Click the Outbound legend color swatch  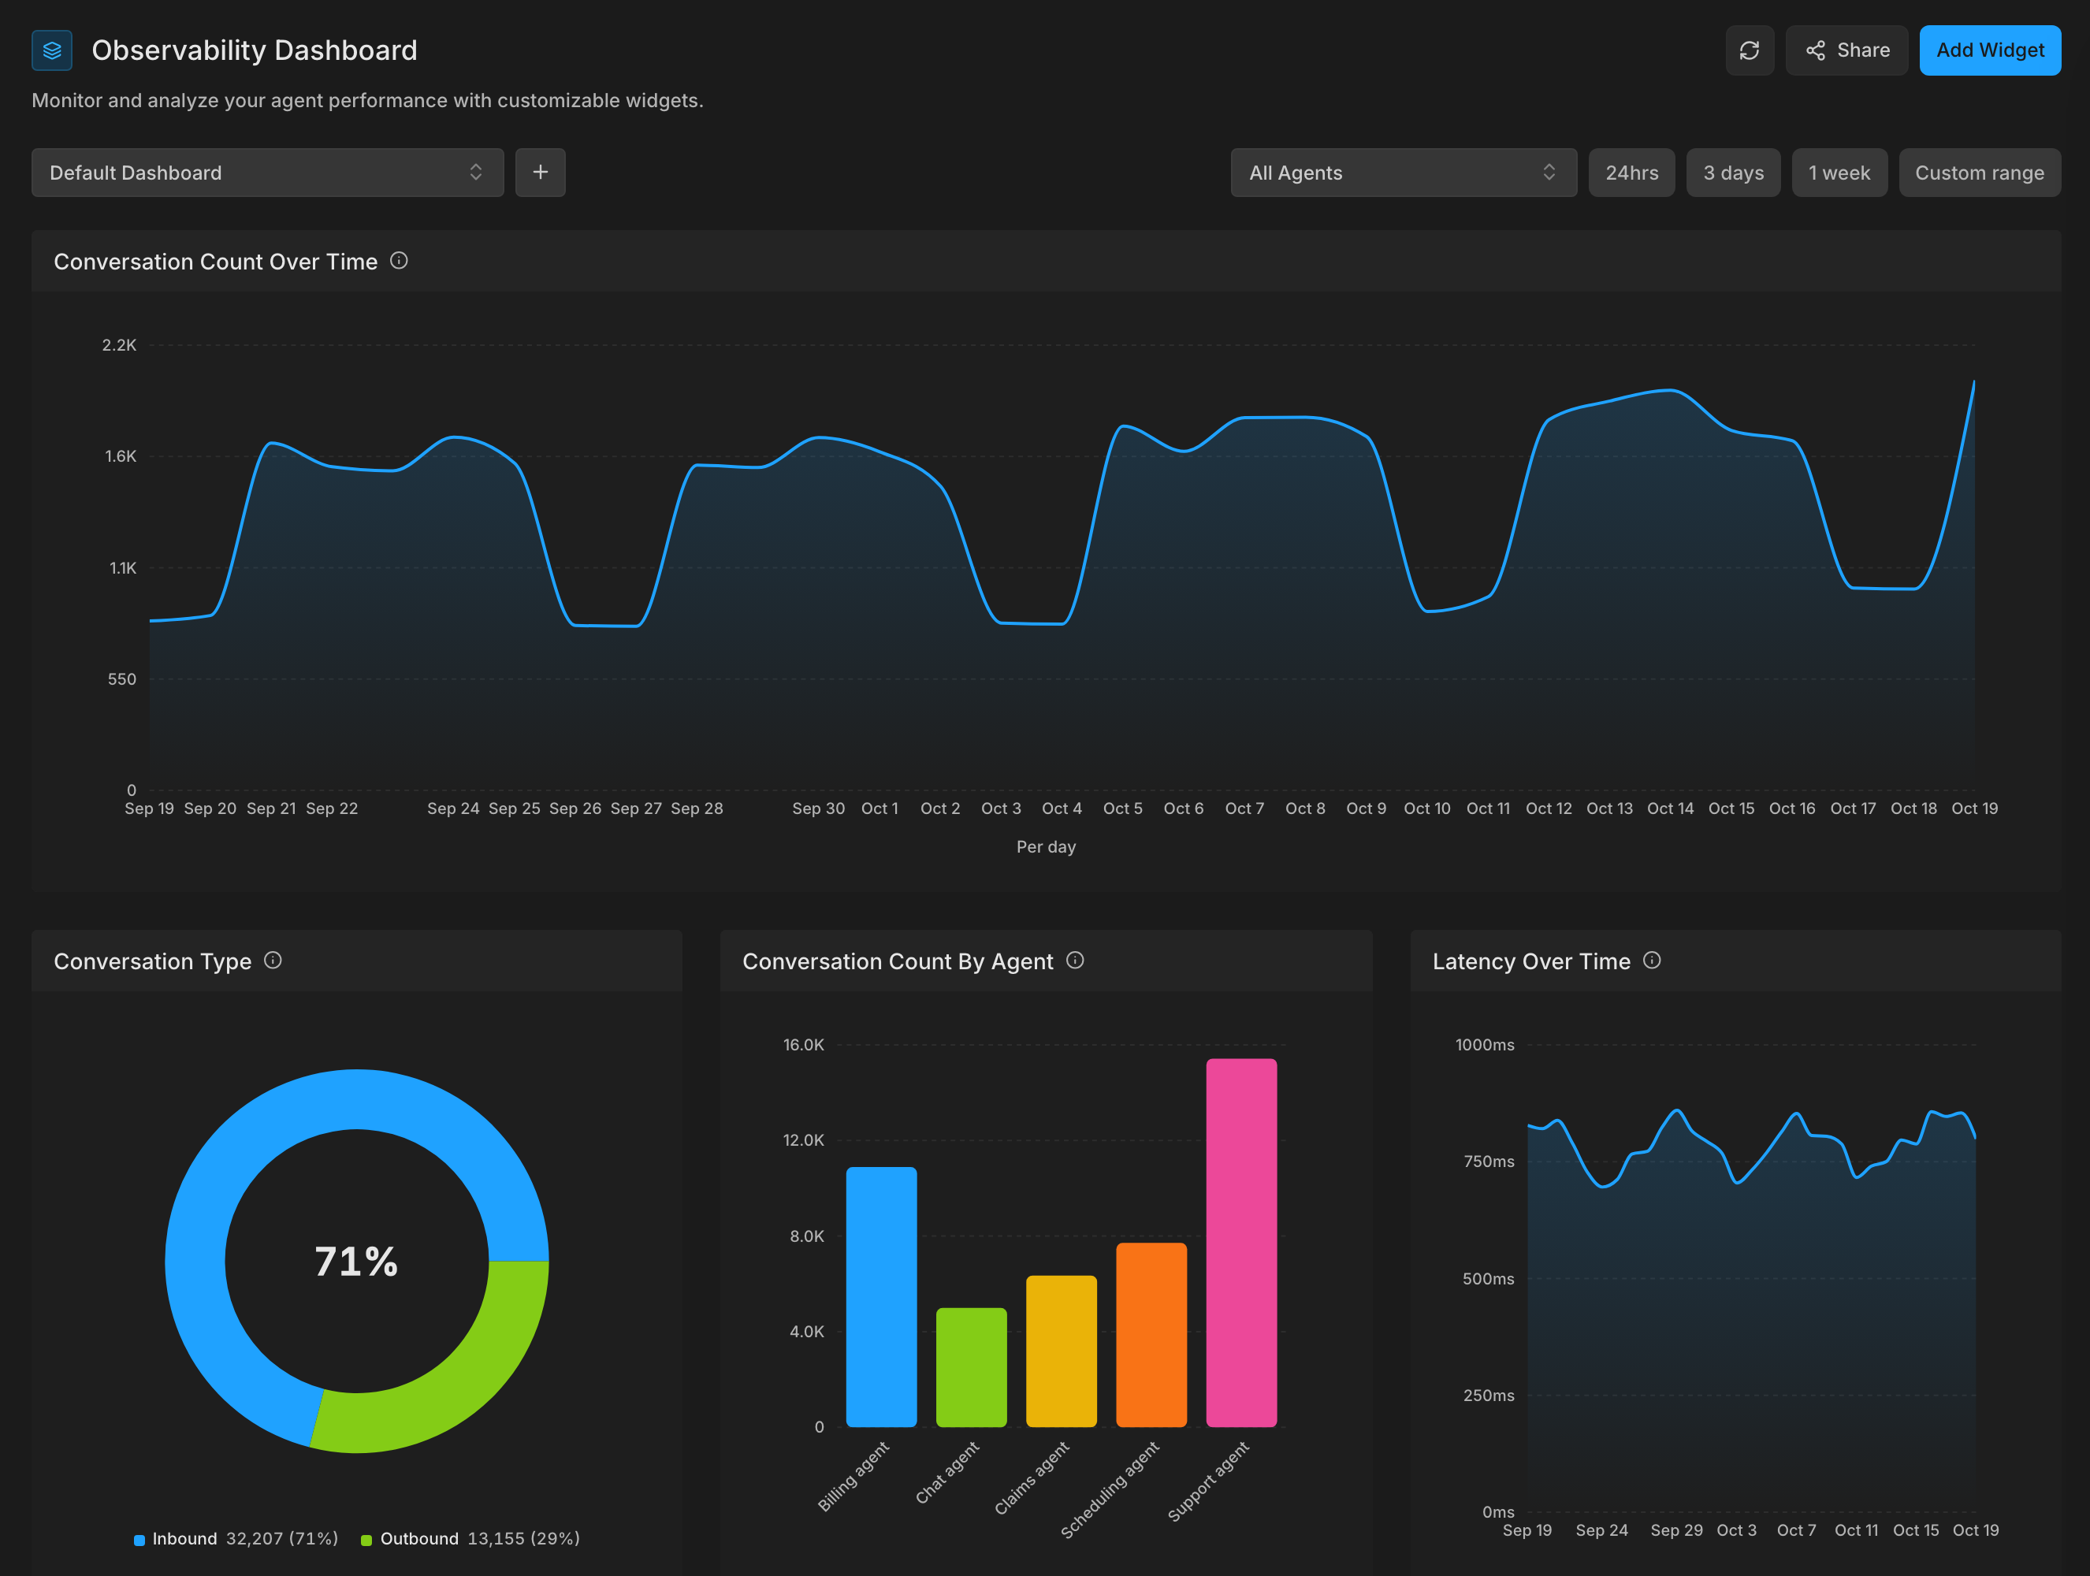[x=366, y=1540]
